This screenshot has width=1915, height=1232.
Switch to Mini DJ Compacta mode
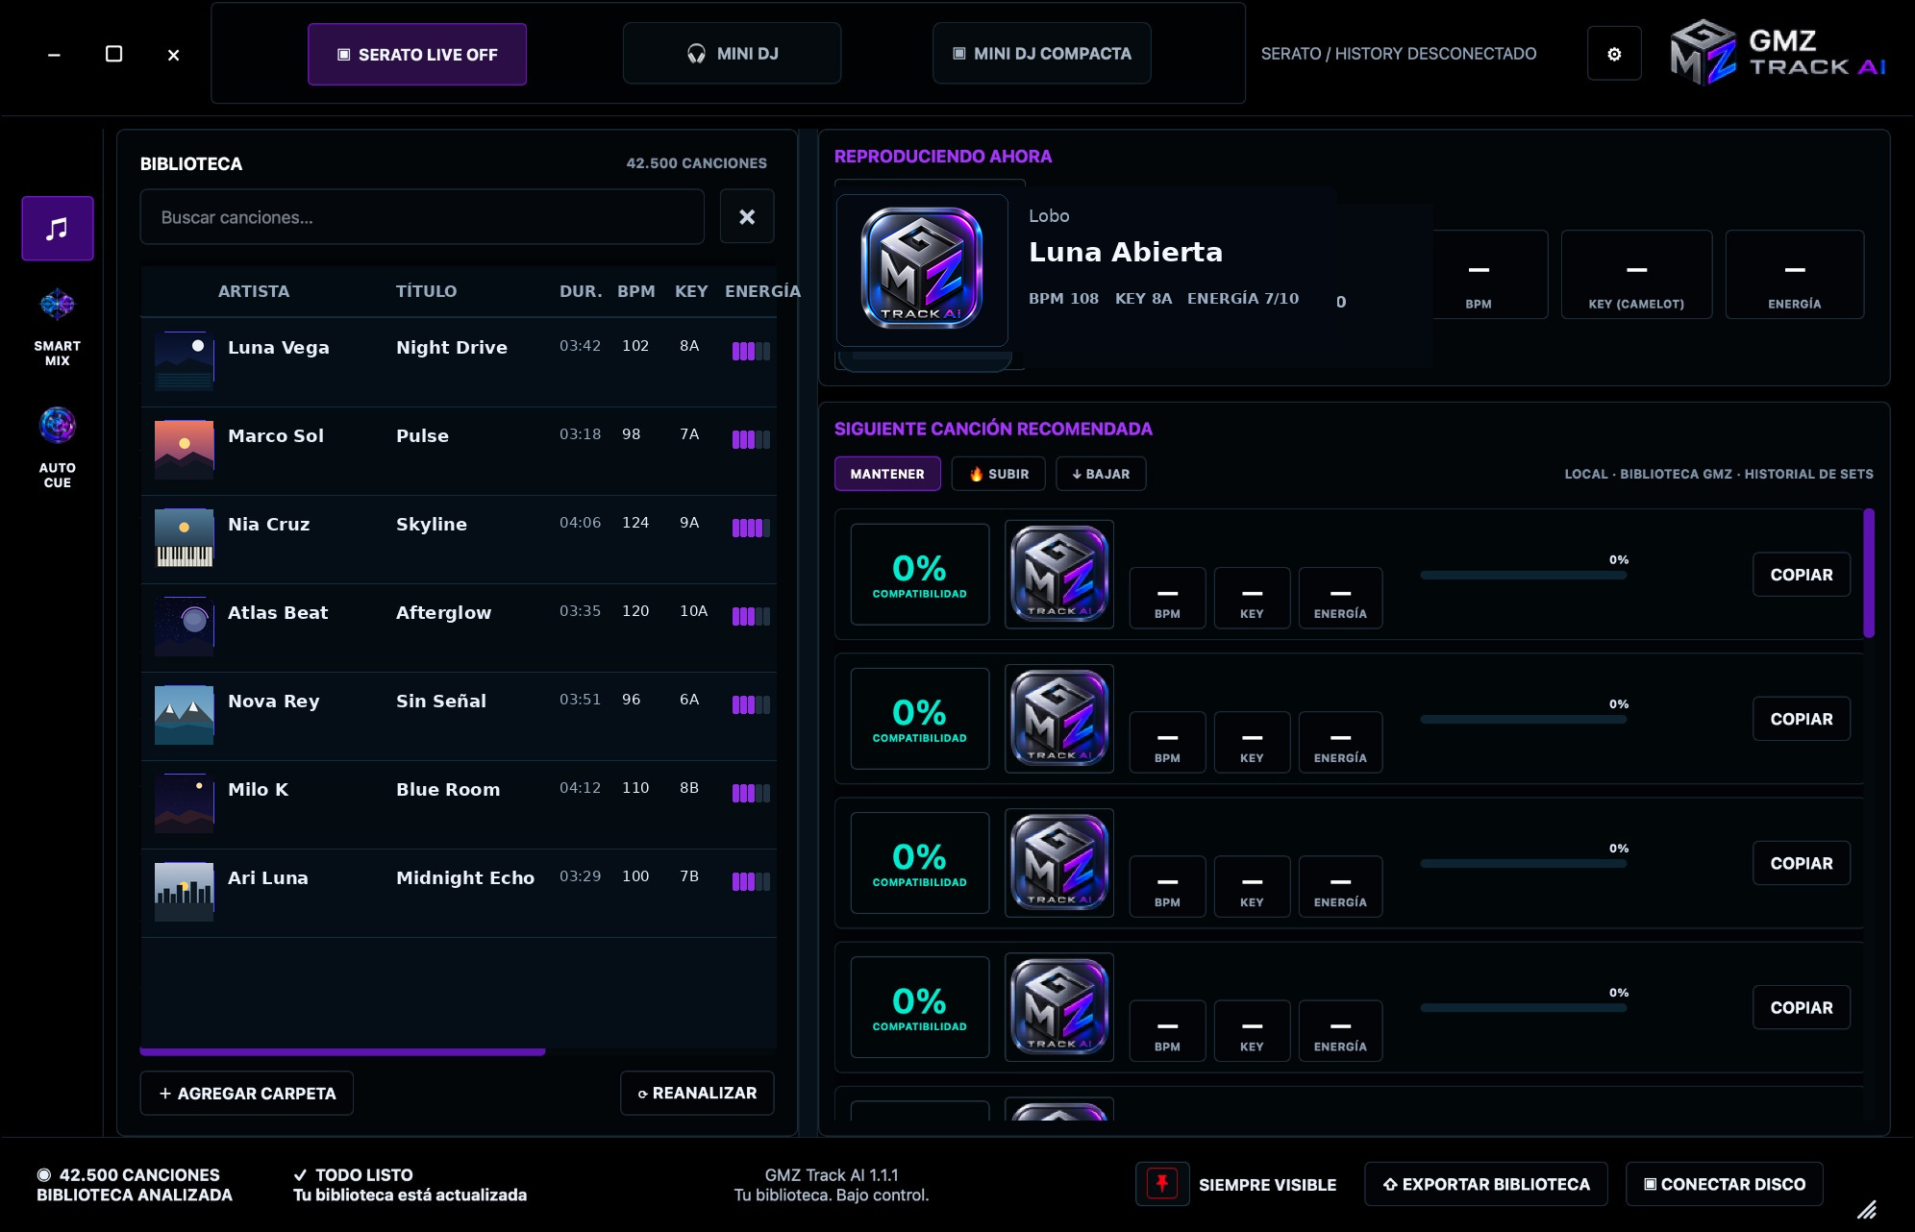coord(1041,54)
